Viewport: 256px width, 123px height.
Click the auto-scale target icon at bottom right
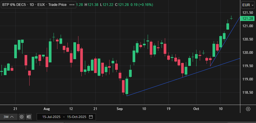tap(248, 109)
